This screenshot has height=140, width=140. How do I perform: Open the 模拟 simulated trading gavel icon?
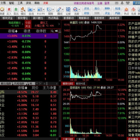(23, 9)
